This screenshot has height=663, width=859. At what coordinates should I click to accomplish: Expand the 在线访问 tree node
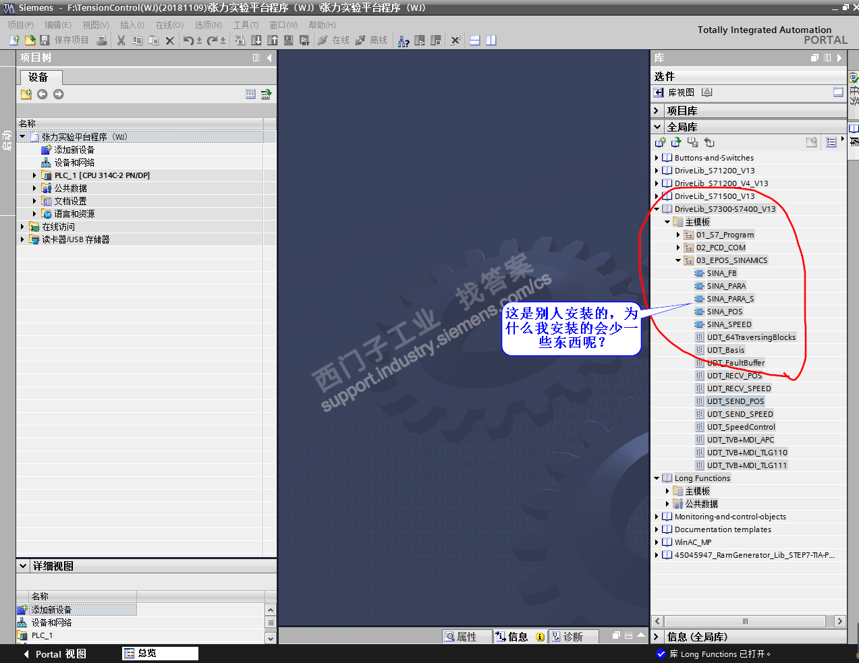coord(22,227)
